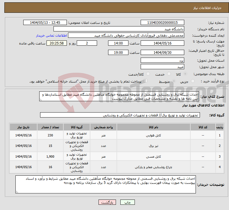Click the تاریخ نیاز column header
229x210 pixels.
point(23,127)
